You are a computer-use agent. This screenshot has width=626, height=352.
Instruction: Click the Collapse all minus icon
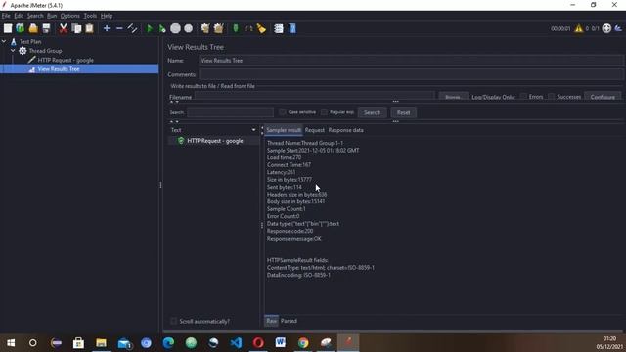[119, 28]
